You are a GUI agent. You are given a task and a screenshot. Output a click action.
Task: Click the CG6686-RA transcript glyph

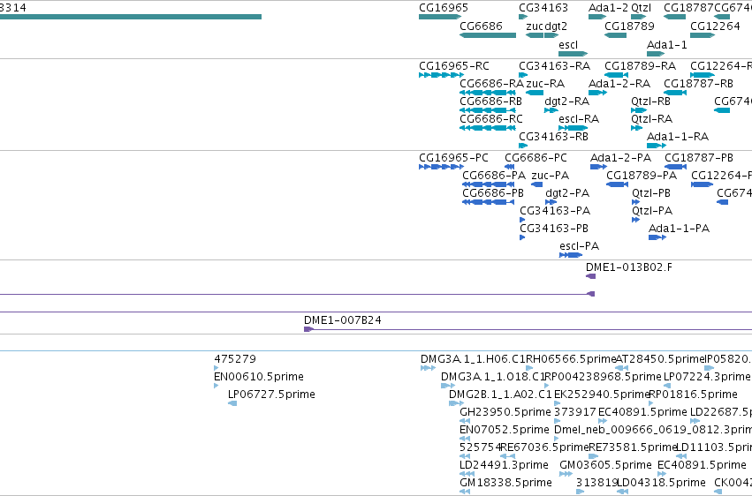[487, 93]
